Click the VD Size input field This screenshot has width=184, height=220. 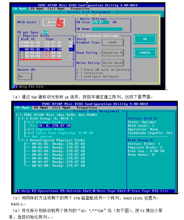(100, 22)
